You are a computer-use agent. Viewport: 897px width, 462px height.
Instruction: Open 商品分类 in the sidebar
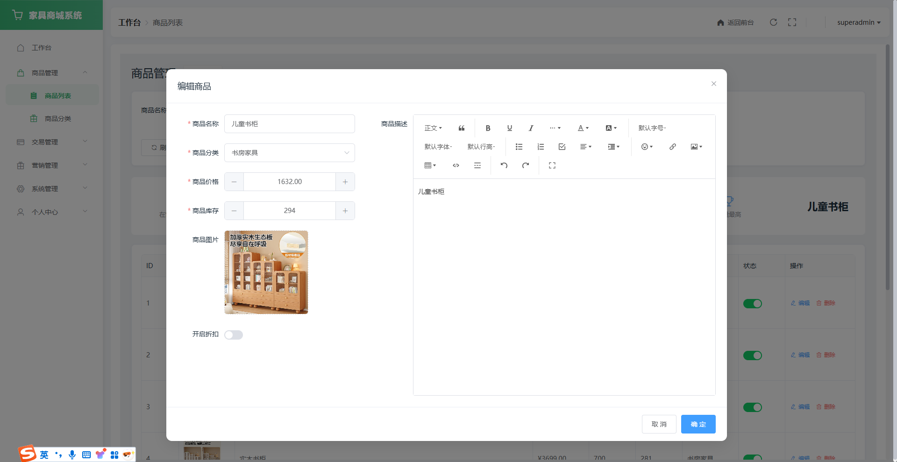coord(58,119)
